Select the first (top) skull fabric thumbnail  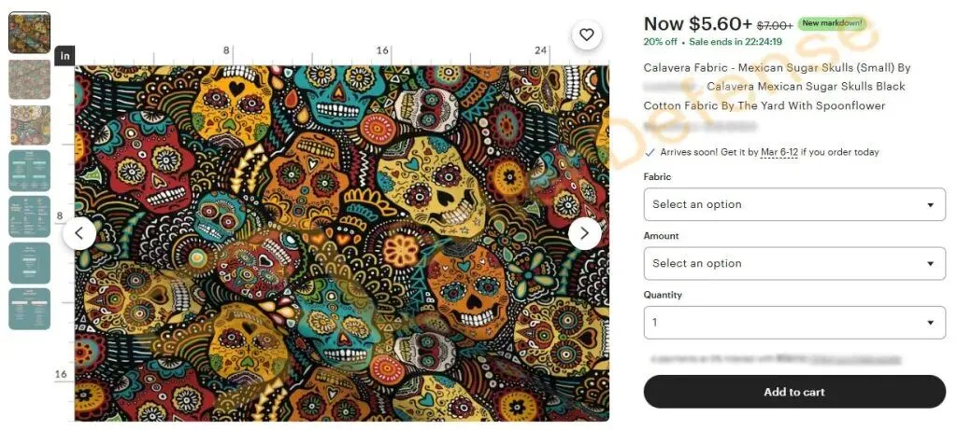(29, 33)
